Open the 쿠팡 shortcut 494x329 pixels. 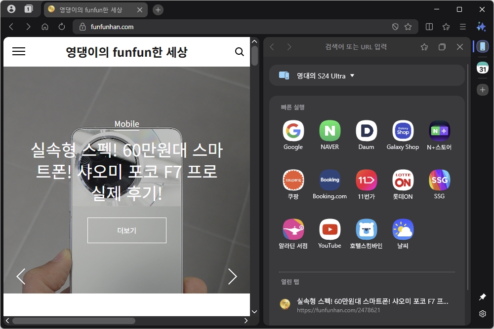[293, 184]
